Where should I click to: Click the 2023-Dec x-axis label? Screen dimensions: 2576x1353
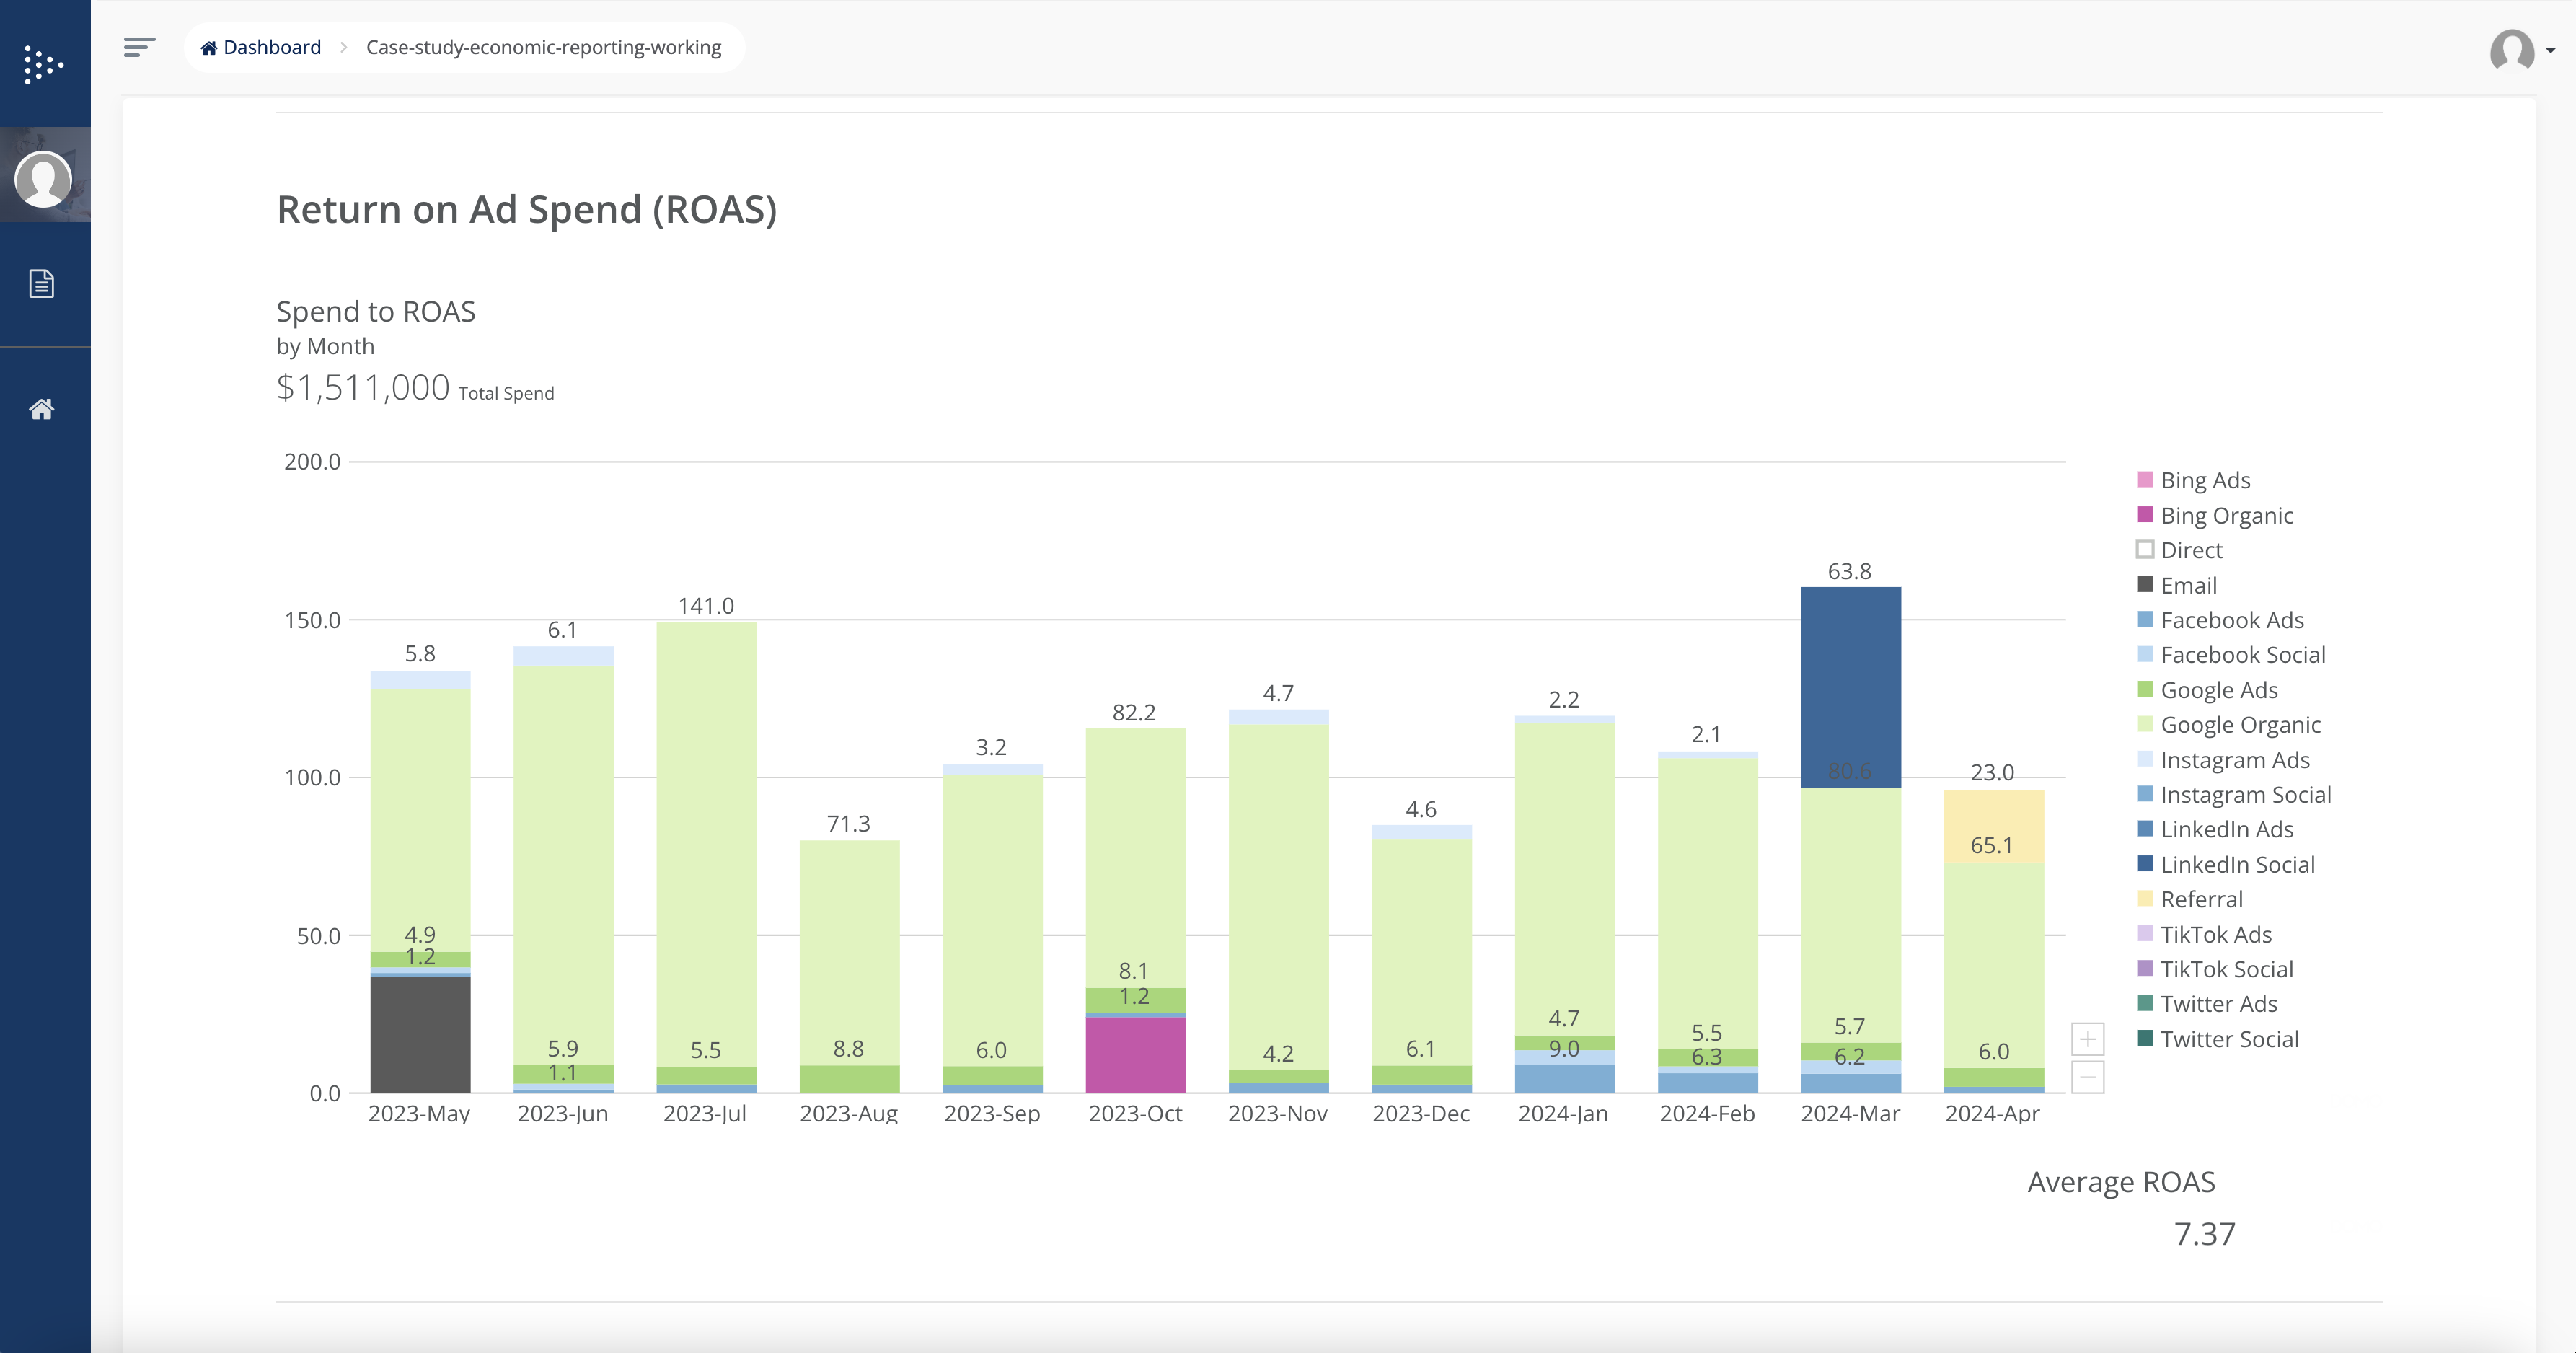1421,1113
